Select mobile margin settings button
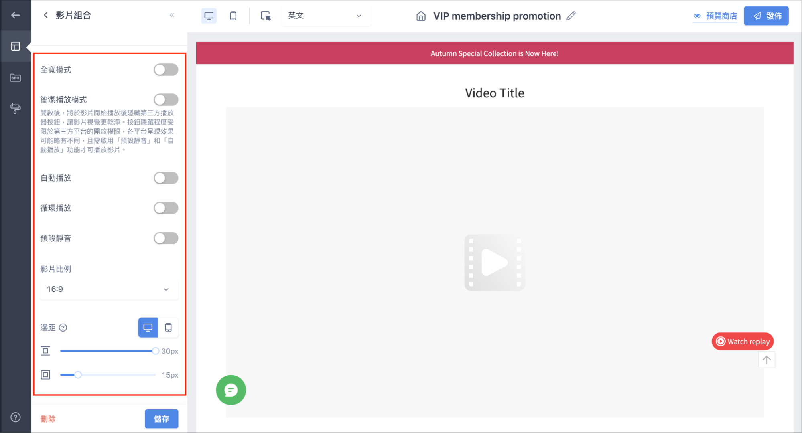 pyautogui.click(x=168, y=328)
